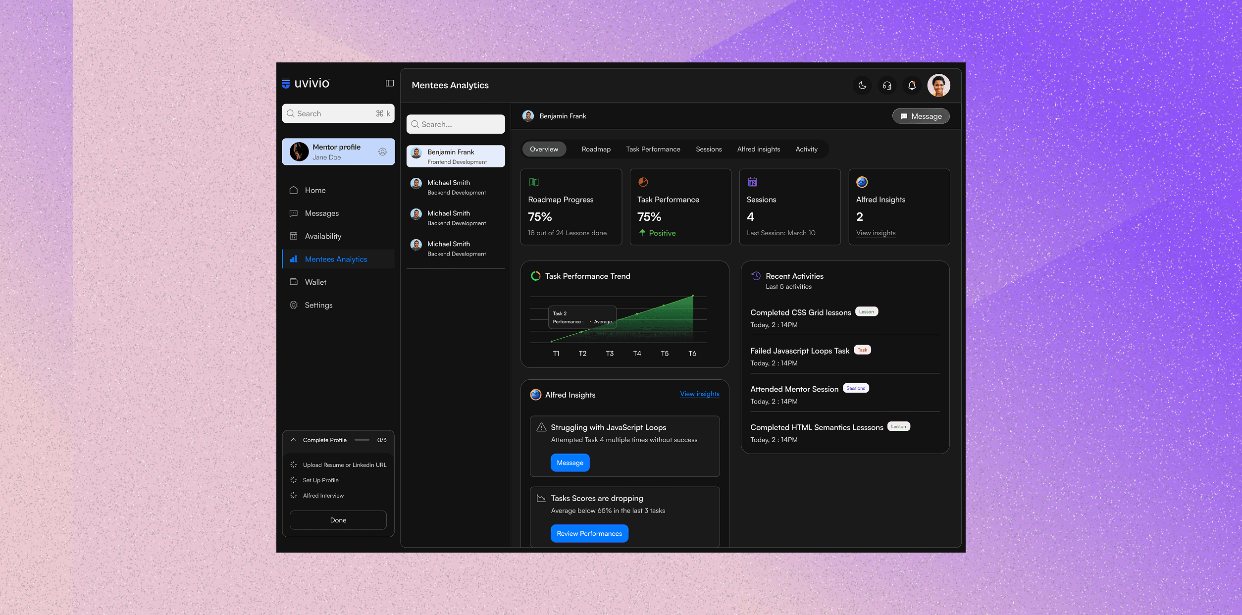The width and height of the screenshot is (1242, 615).
Task: Click the Home icon in sidebar
Action: pos(294,190)
